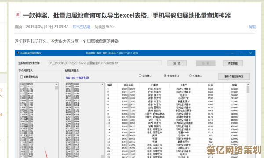
Task: Click the 区号 column header
Action: [x=210, y=85]
